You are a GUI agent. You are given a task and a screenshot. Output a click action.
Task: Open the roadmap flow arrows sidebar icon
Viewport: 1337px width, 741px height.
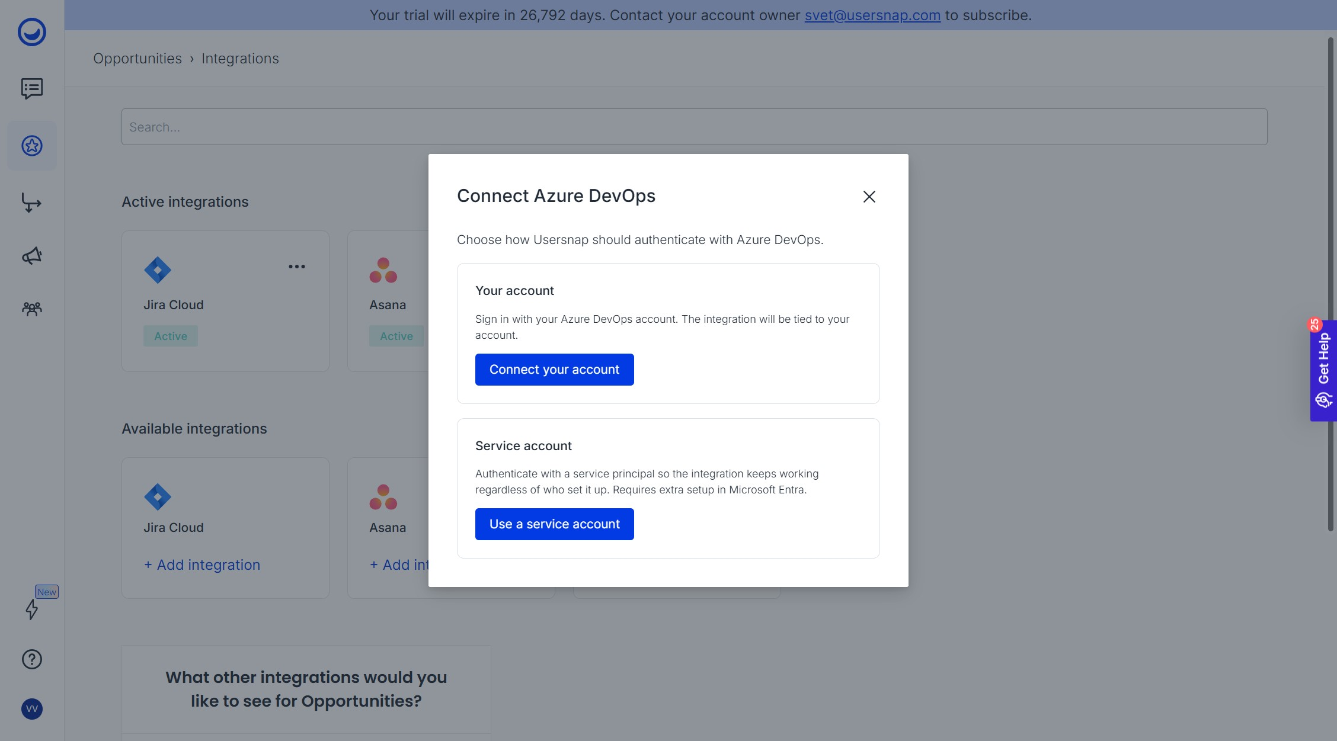[32, 203]
